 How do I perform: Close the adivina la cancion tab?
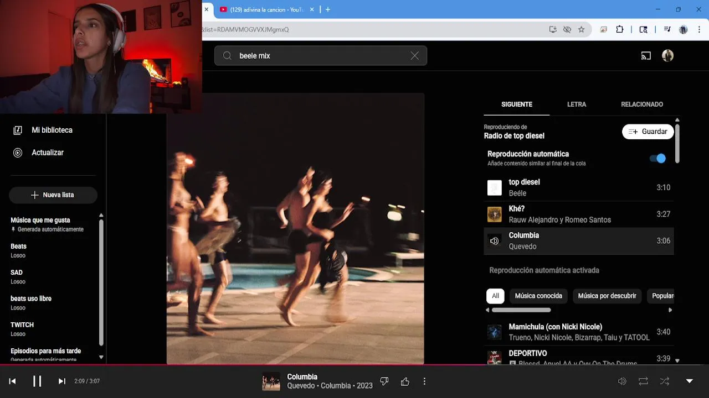(312, 9)
